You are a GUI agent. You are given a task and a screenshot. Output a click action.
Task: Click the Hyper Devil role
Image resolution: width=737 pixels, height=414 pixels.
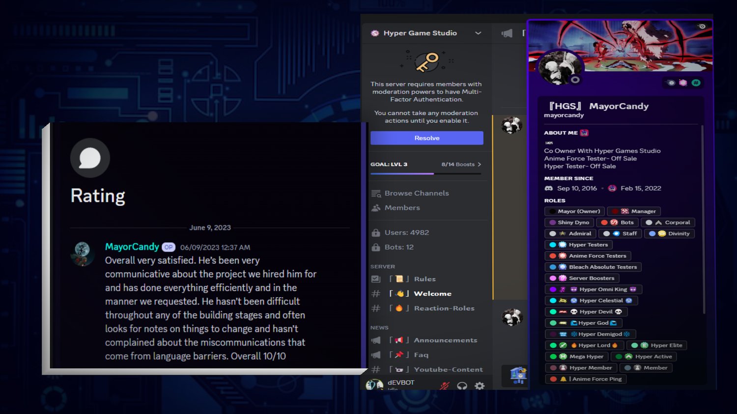[586, 312]
